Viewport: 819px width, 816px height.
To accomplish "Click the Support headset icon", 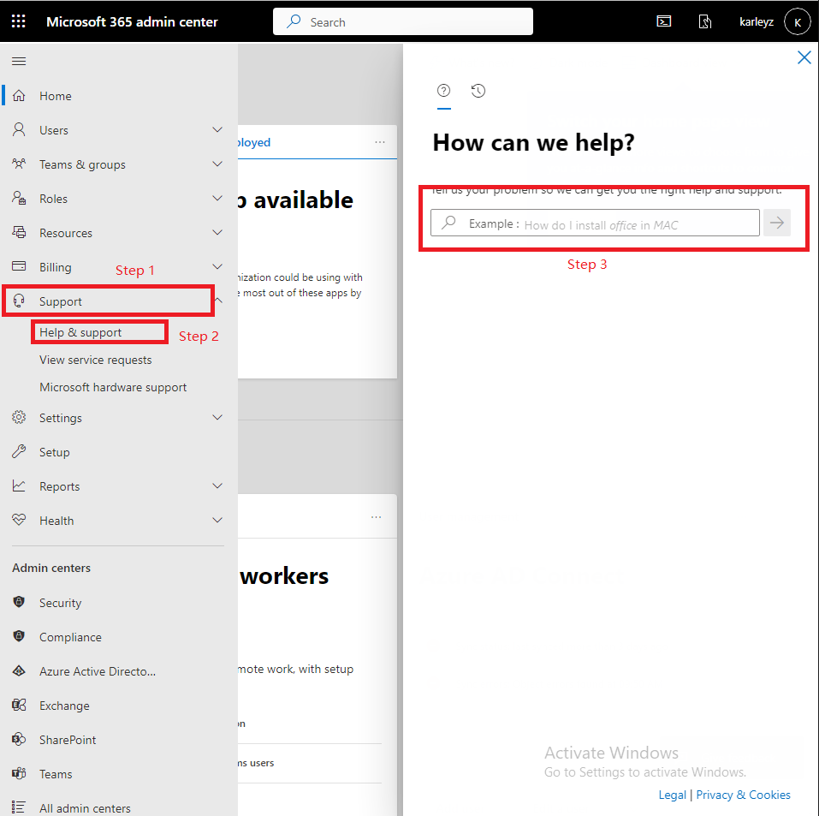I will tap(19, 301).
